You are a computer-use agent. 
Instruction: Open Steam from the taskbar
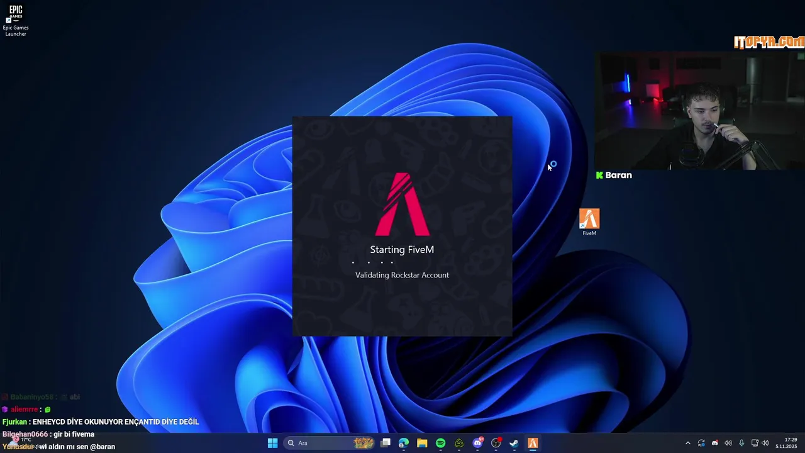click(514, 443)
